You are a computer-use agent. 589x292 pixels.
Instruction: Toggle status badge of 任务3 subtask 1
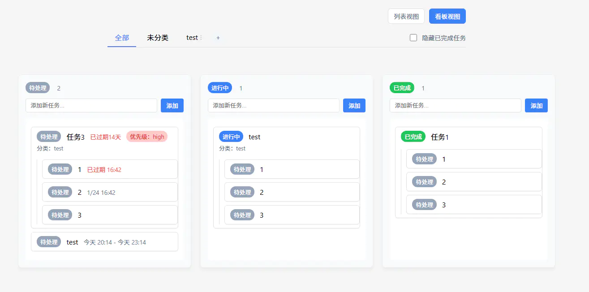[x=60, y=169]
